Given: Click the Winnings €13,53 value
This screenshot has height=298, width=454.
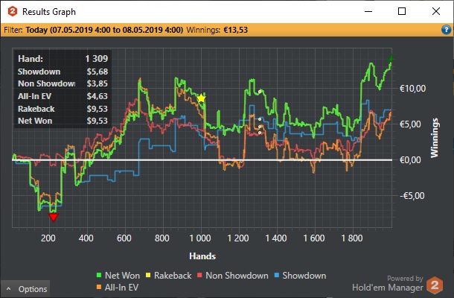Looking at the screenshot, I should point(236,30).
